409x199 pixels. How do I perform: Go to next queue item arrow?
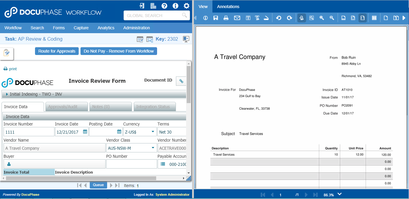point(111,186)
